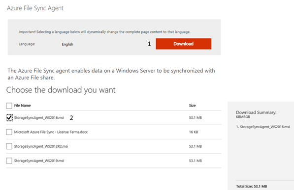Select the Microsoft Azure File Sync - License Terms.docx text

[51, 132]
